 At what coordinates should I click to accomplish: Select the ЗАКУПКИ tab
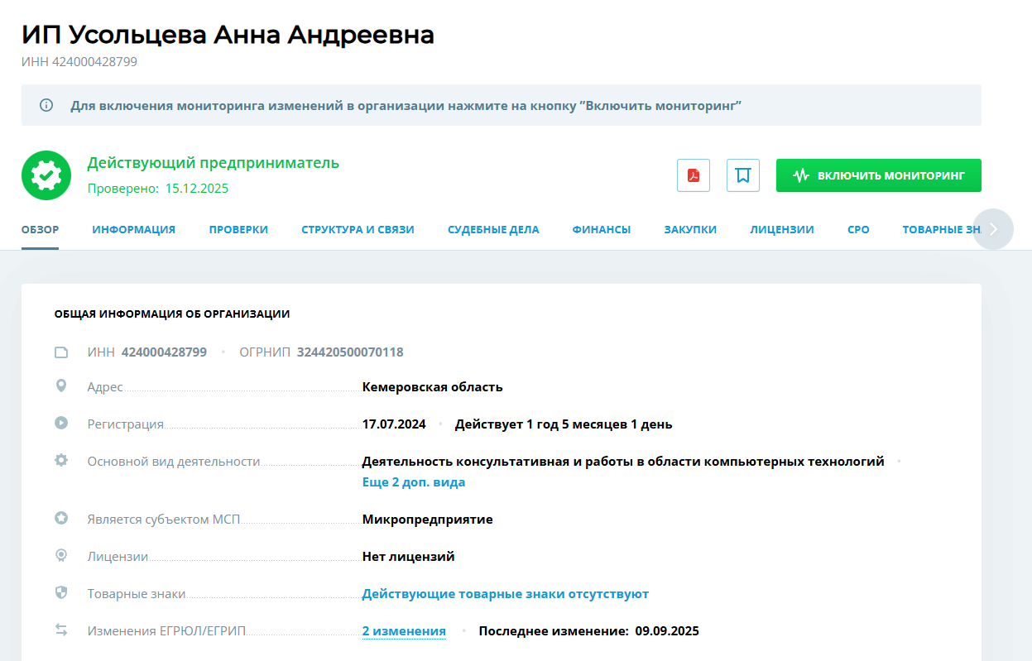pos(690,229)
